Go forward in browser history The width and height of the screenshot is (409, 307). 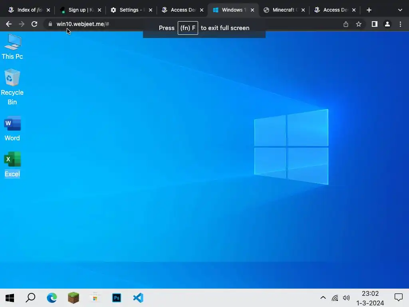point(22,24)
